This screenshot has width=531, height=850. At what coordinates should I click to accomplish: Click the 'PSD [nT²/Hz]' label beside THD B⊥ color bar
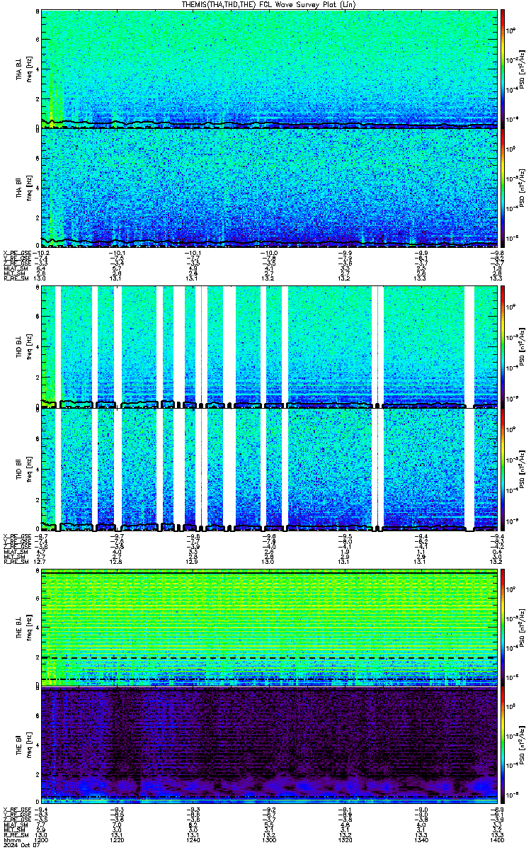[523, 347]
